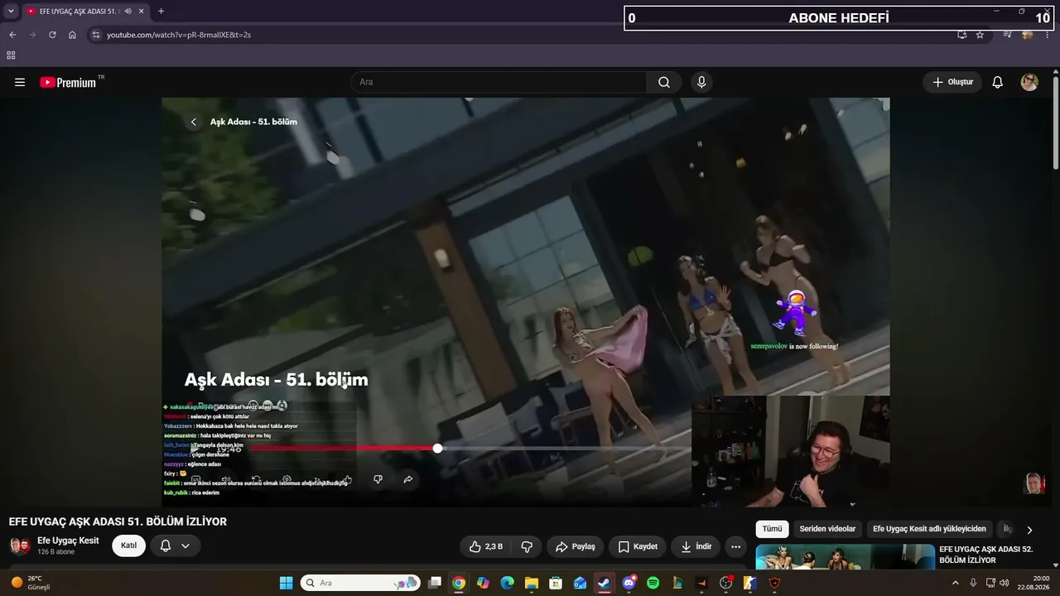Save video with Kaydet button
Image resolution: width=1060 pixels, height=596 pixels.
pos(638,546)
